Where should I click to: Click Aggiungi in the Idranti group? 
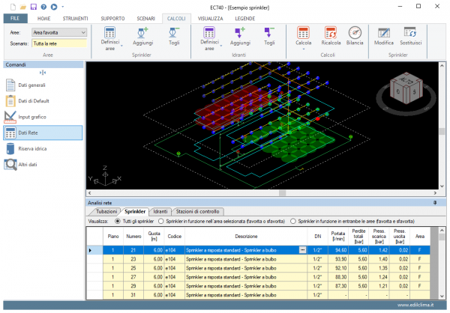point(240,37)
